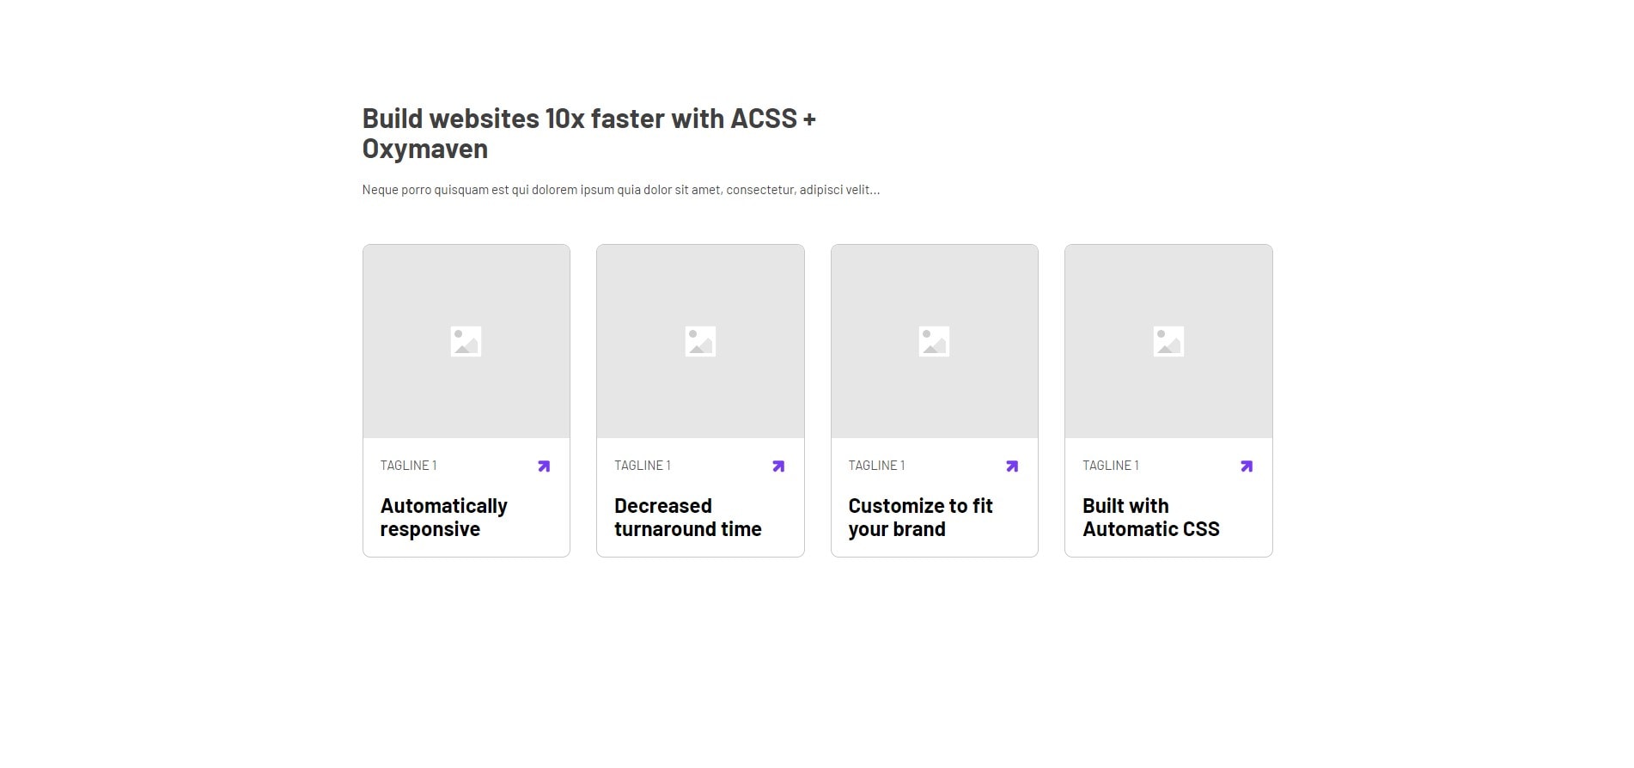Screen dimensions: 1634x768
Task: Click image placeholder icon in second card
Action: (x=700, y=342)
